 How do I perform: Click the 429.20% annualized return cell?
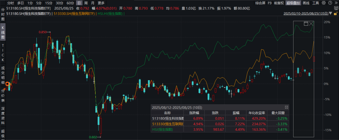259,118
